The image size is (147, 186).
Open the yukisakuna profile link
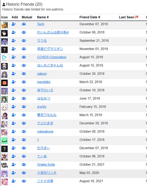coord(45,132)
